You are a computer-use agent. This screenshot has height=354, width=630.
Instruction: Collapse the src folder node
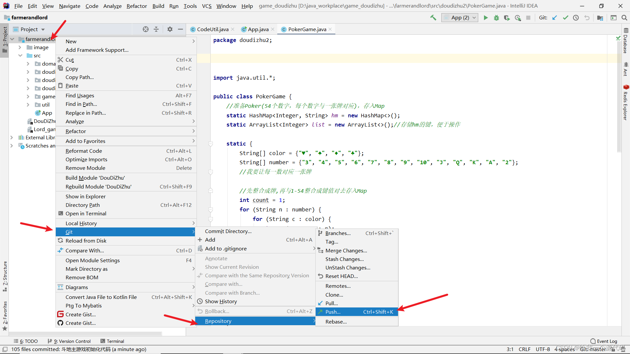20,55
